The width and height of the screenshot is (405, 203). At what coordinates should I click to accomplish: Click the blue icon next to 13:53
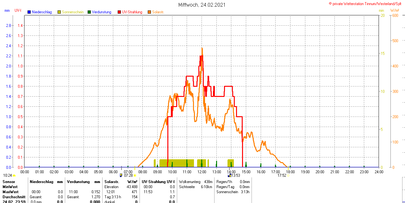click(x=229, y=175)
